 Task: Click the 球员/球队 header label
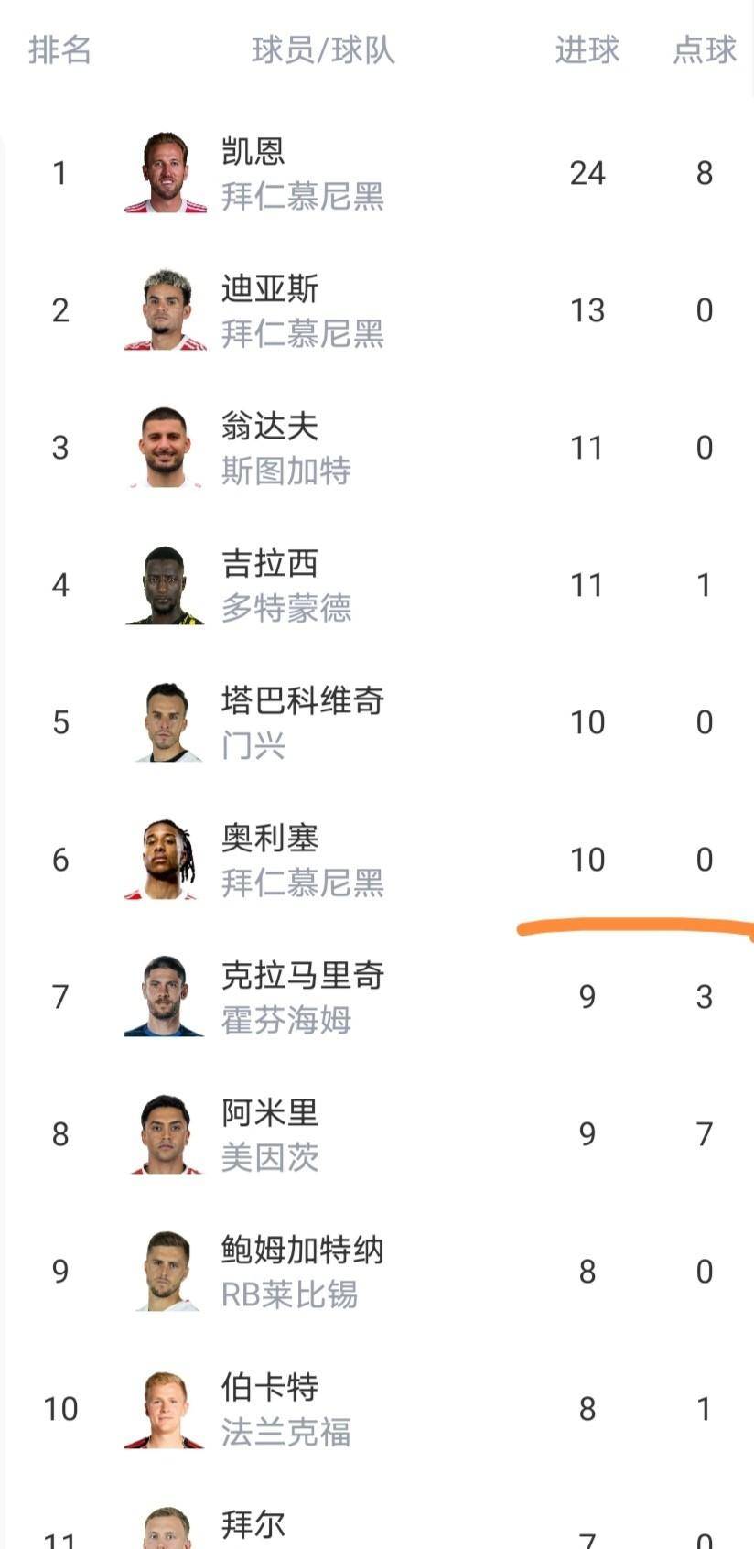[323, 49]
